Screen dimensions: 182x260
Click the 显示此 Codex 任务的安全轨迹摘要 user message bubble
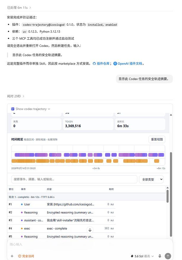pyautogui.click(x=144, y=79)
